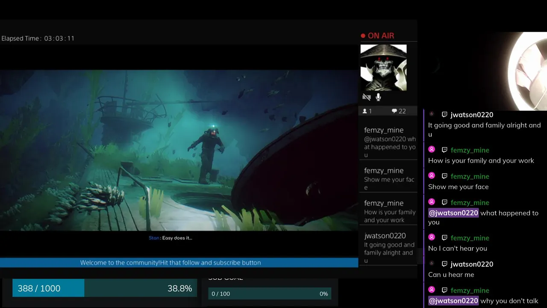Click the viewer count number 1
The image size is (547, 308).
pos(370,111)
